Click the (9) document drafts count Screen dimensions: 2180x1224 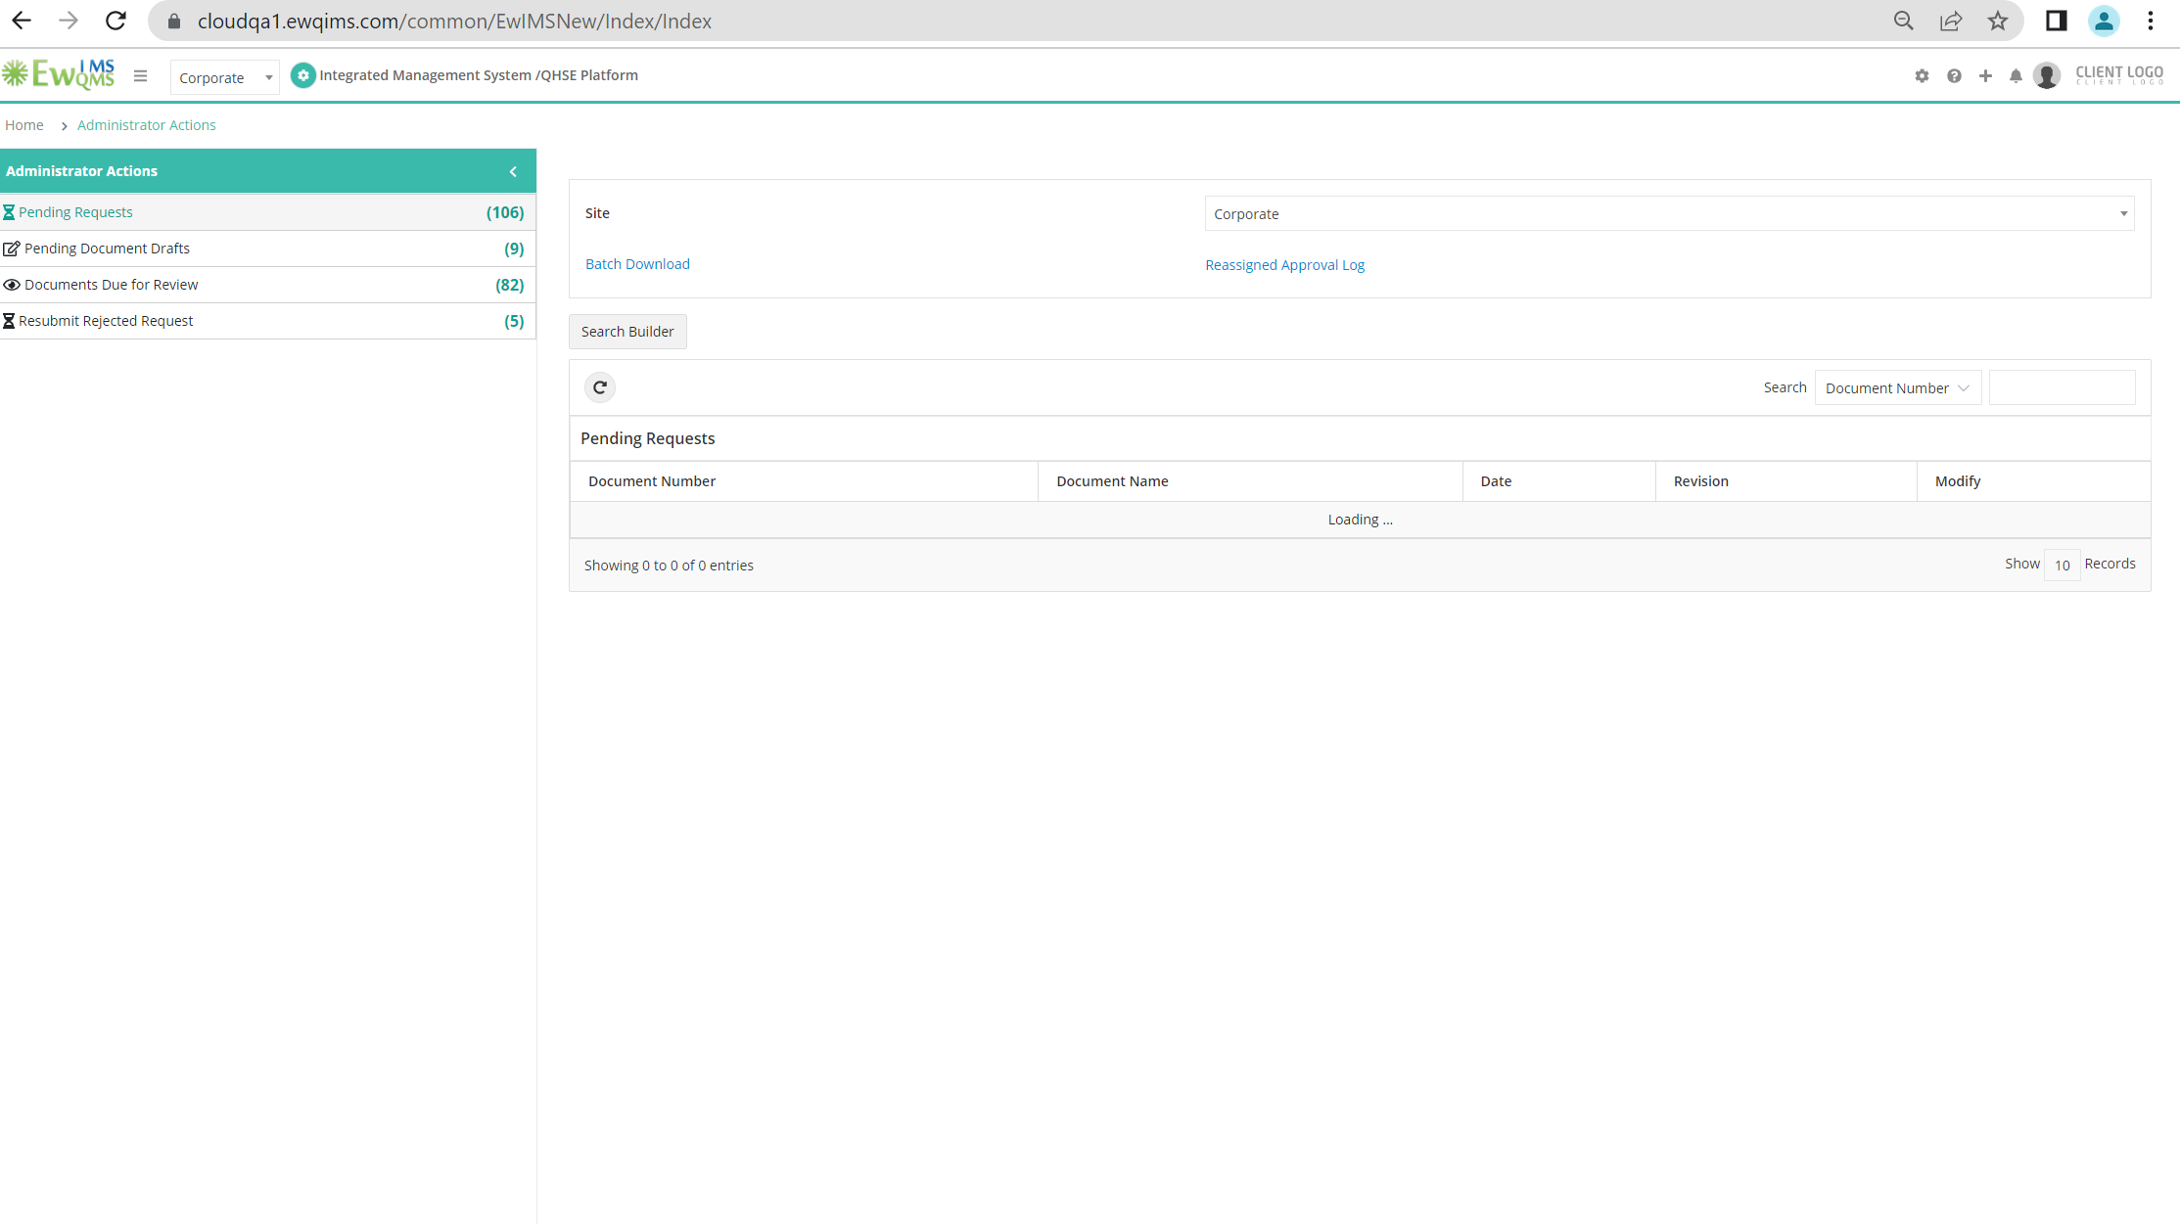pyautogui.click(x=514, y=249)
